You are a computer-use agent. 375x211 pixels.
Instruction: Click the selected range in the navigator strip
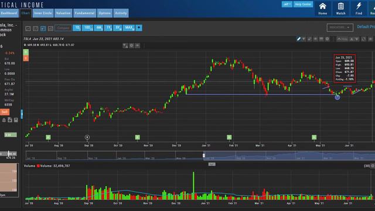pyautogui.click(x=289, y=155)
